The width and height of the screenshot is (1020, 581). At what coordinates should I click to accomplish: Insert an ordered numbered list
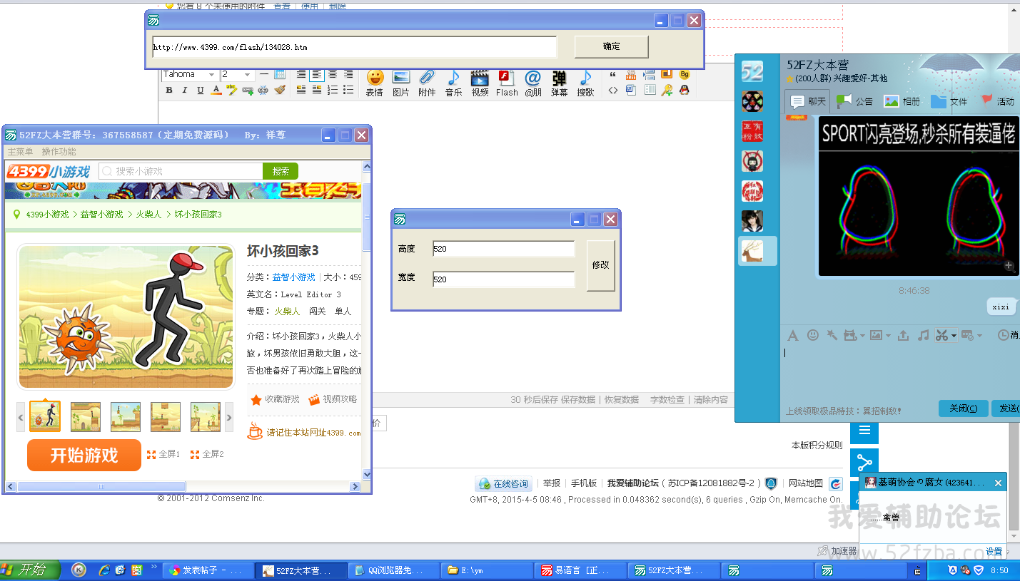coord(332,90)
